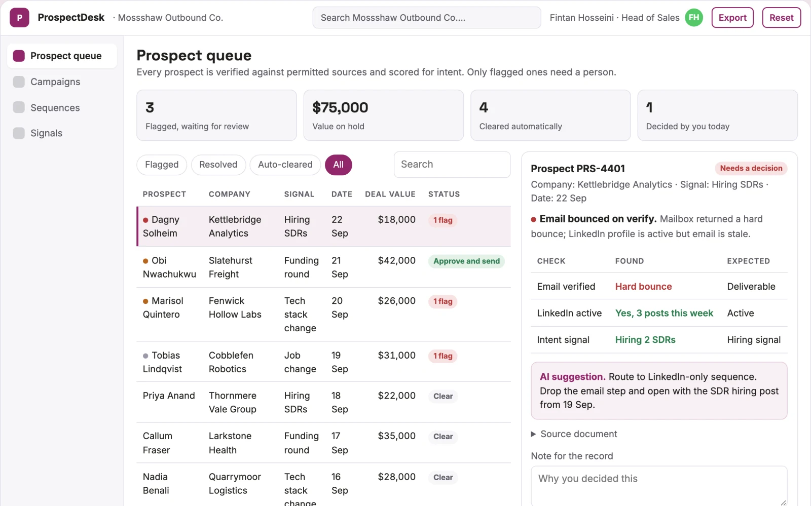This screenshot has width=811, height=506.
Task: Click the ProspectDesk logo icon
Action: click(x=19, y=18)
